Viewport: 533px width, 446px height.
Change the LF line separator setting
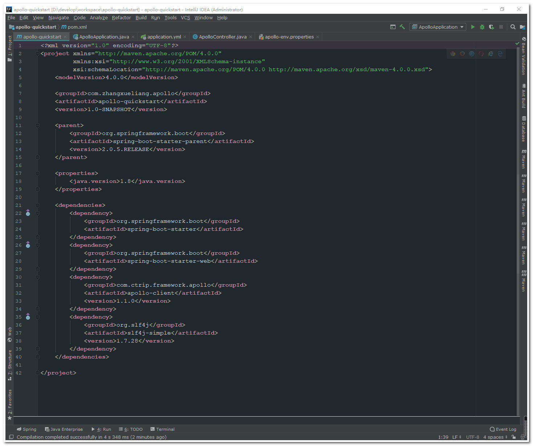[457, 437]
